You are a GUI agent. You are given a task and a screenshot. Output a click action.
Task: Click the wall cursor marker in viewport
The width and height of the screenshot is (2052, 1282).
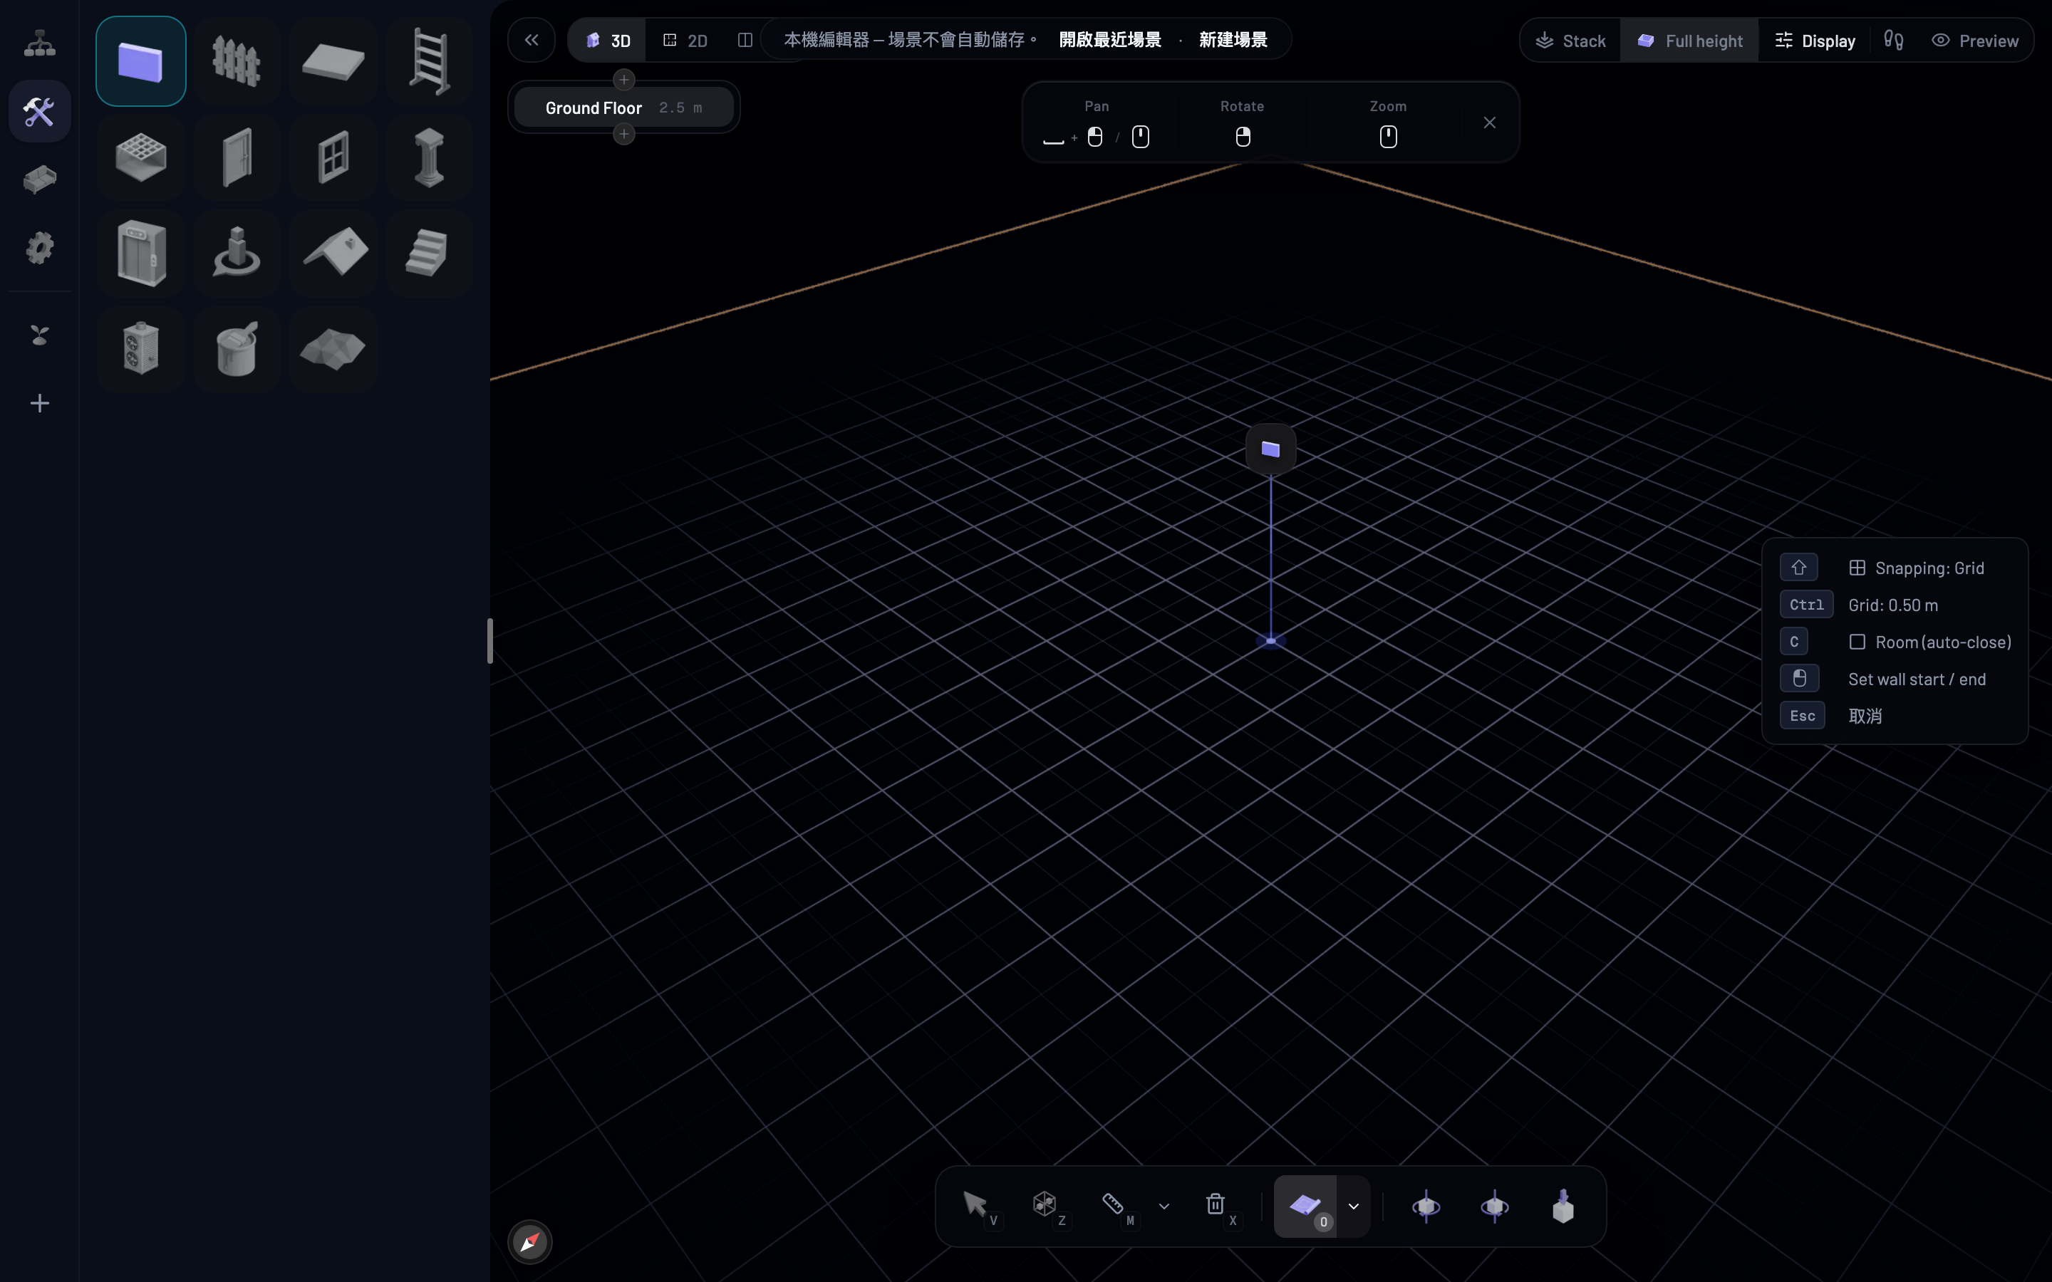tap(1270, 449)
